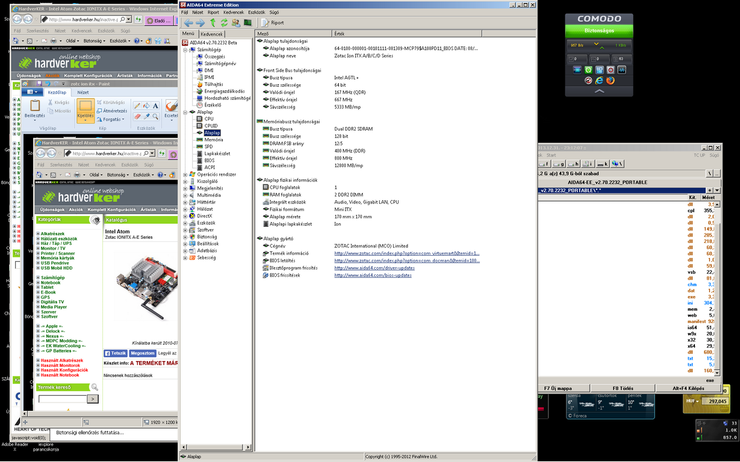Open the aida64.com driver-updates link
Image resolution: width=740 pixels, height=462 pixels.
pos(375,268)
